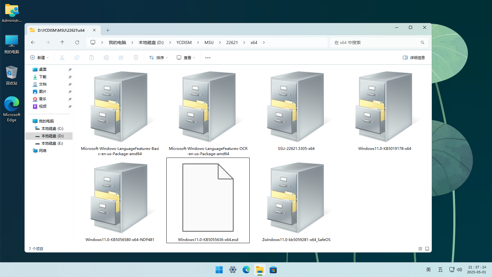Click 我的电脑 breadcrumb segment
Image resolution: width=492 pixels, height=277 pixels.
click(x=117, y=42)
